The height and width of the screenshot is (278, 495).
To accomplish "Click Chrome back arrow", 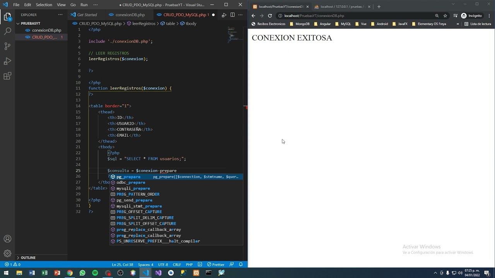I will coord(253,16).
